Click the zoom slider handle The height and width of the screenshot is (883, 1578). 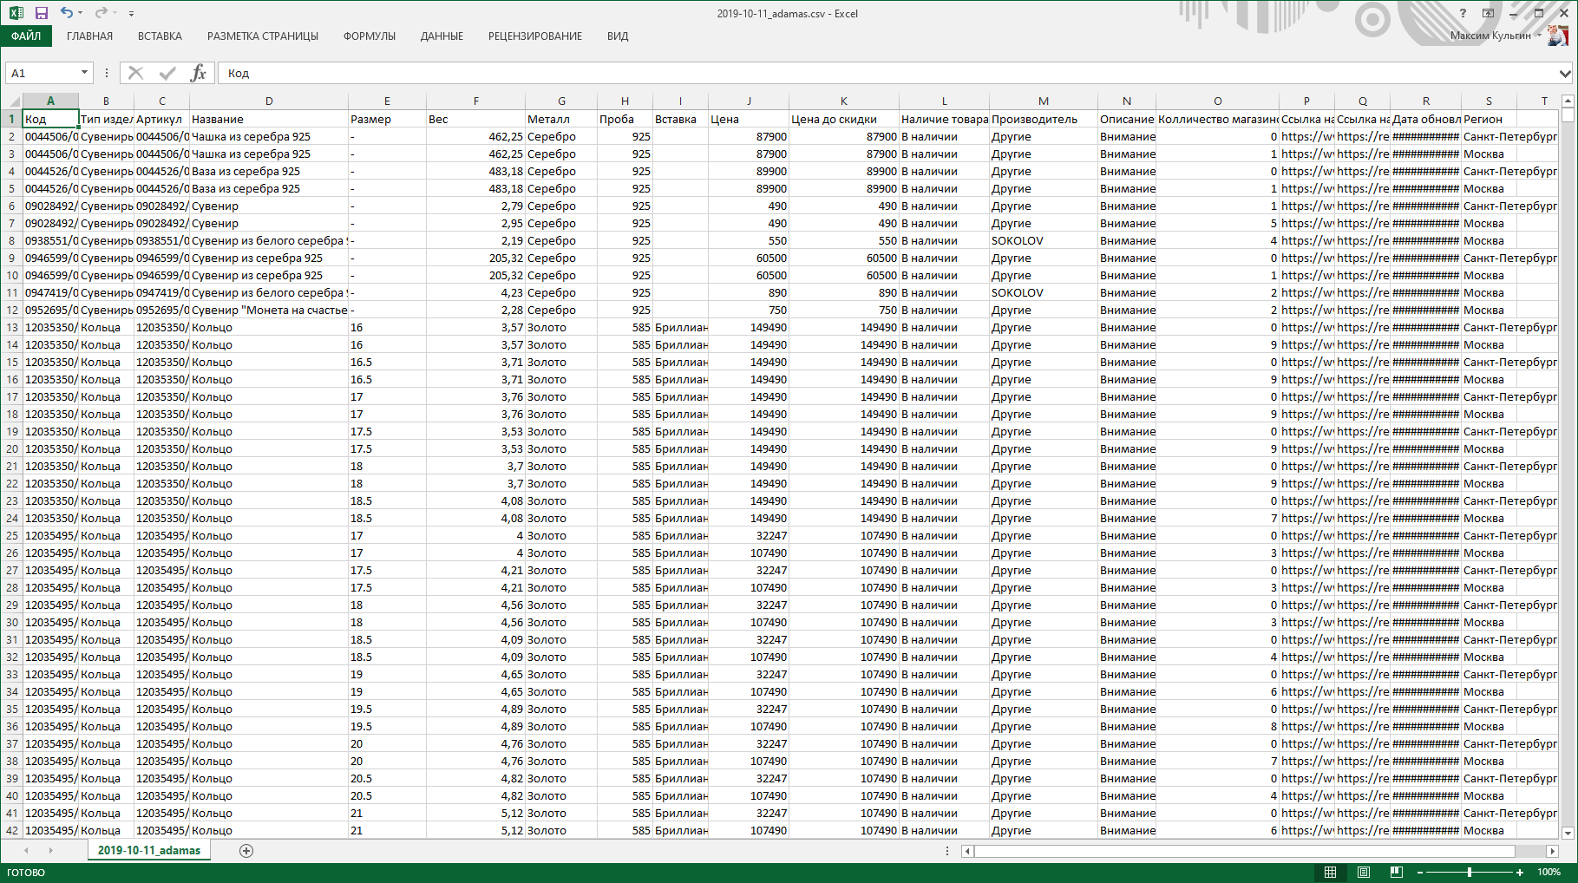pyautogui.click(x=1470, y=873)
